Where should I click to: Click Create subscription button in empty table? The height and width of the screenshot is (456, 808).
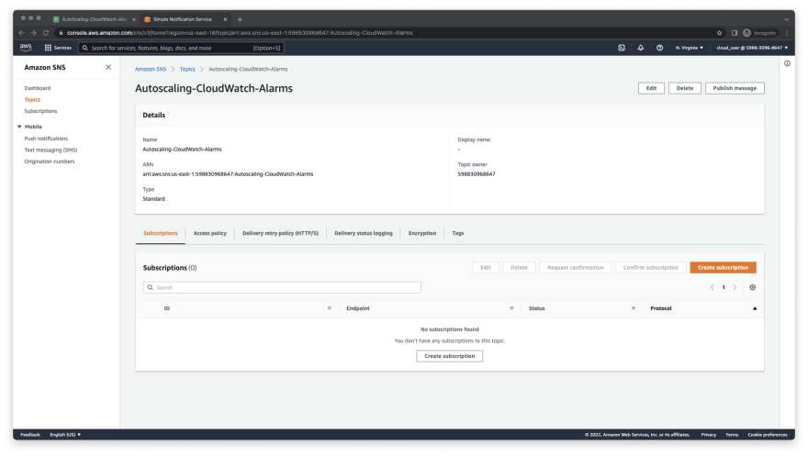[449, 356]
